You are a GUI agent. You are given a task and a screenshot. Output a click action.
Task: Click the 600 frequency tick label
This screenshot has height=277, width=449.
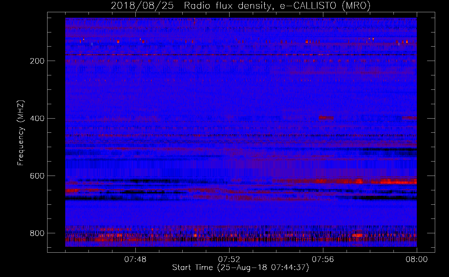coord(37,176)
